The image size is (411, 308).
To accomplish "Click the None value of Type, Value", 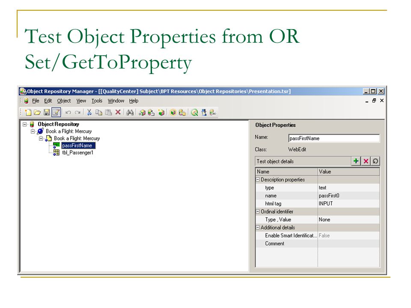I will click(x=325, y=219).
